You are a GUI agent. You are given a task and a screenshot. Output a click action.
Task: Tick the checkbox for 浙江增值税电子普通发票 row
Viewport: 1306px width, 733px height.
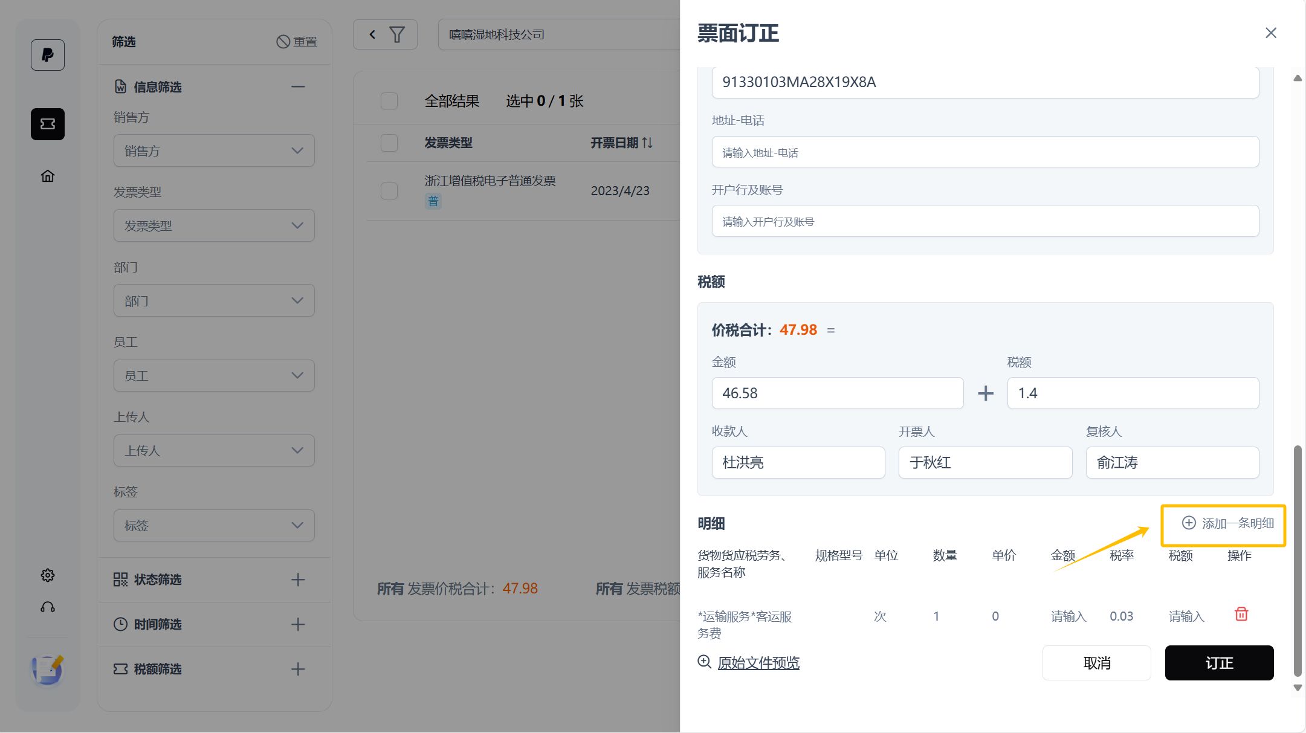point(389,191)
